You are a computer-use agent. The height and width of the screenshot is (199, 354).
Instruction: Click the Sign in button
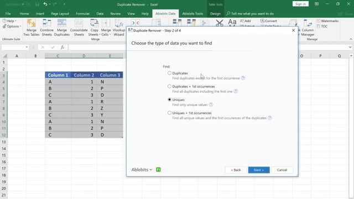[x=300, y=4]
